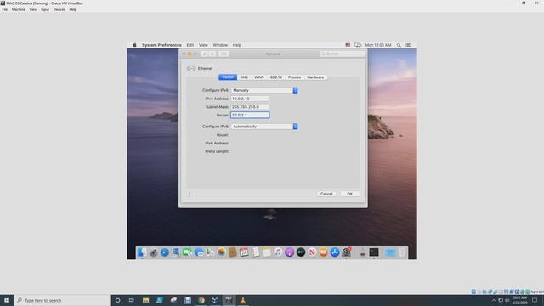Click the Router 10.0.2.1 field
This screenshot has width=544, height=306.
click(x=250, y=115)
